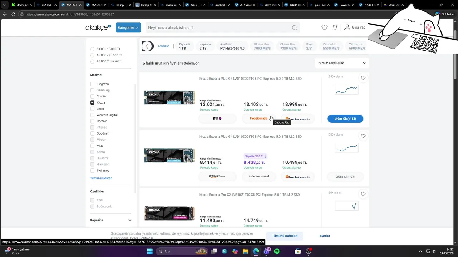Open Ayarlar cookie settings
458x257 pixels.
point(325,236)
